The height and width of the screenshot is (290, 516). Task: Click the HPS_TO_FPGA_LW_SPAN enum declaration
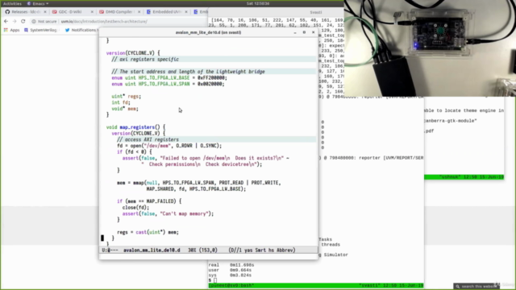pyautogui.click(x=168, y=84)
